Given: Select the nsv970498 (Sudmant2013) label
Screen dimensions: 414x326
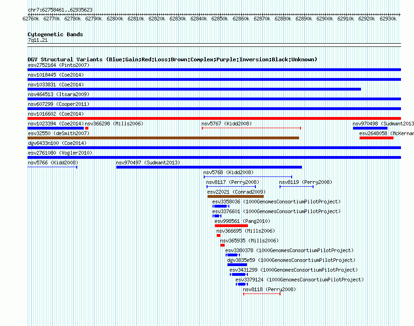Looking at the screenshot, I should 383,124.
